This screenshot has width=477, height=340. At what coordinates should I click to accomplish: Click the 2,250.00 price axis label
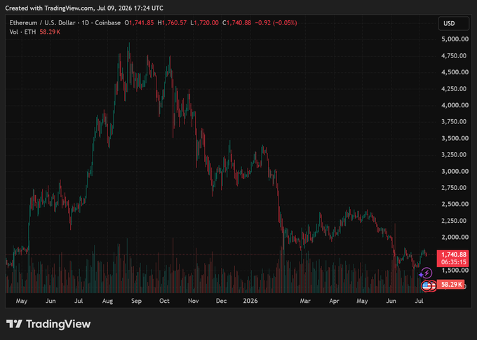(455, 221)
